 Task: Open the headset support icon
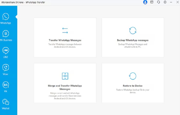[158, 2]
